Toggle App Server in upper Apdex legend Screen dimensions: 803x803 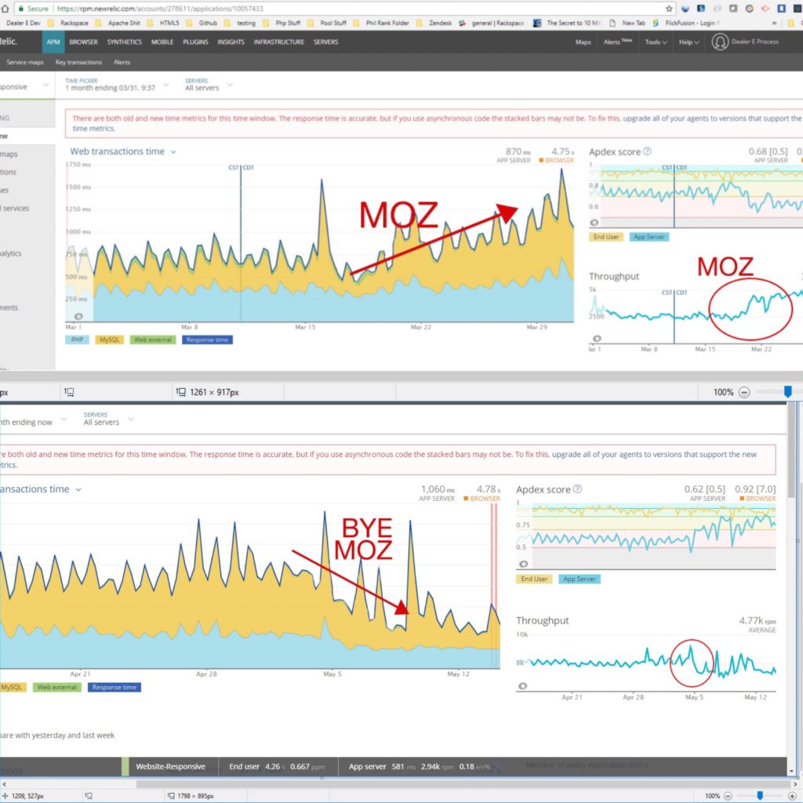[649, 237]
